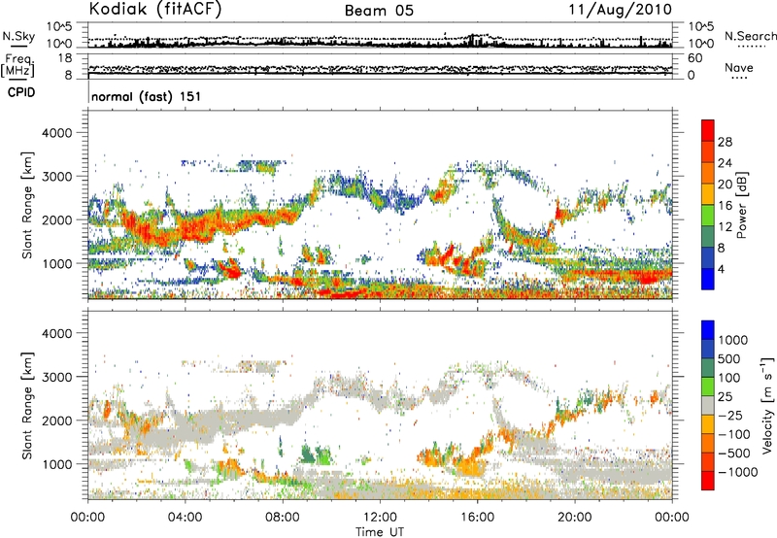Click the 'Kodiak (fitACF)' title text
The image size is (777, 538).
(x=155, y=10)
